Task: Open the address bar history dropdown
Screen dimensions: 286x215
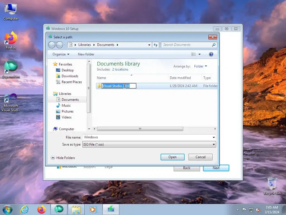Action: (x=149, y=45)
